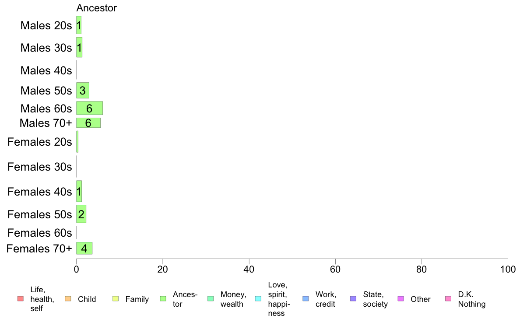Click the purple State, society legend swatch
The image size is (520, 322).
tap(353, 299)
